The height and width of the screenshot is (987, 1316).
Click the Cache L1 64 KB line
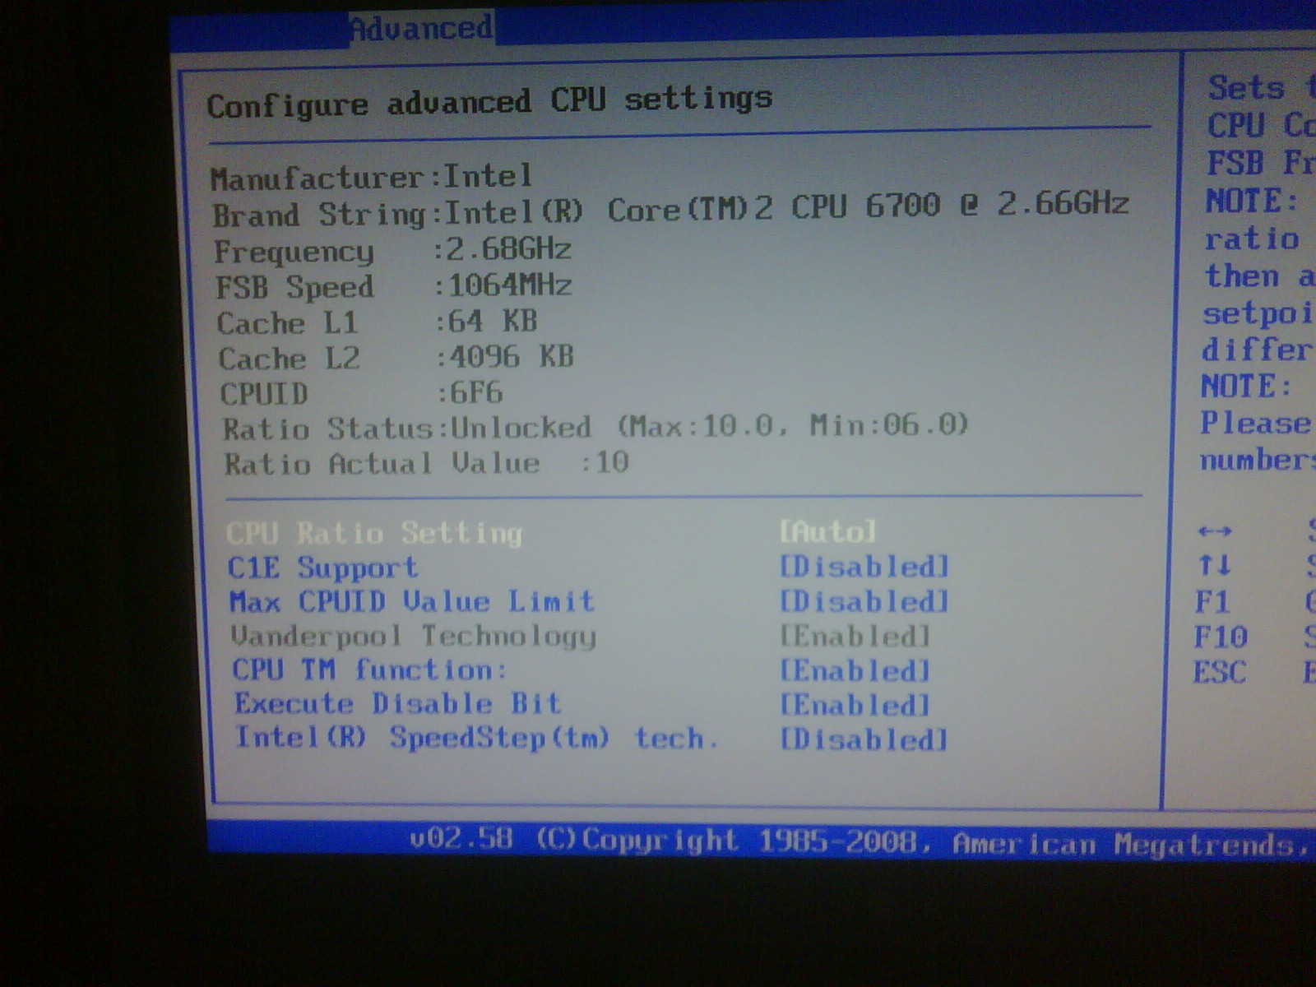(378, 322)
